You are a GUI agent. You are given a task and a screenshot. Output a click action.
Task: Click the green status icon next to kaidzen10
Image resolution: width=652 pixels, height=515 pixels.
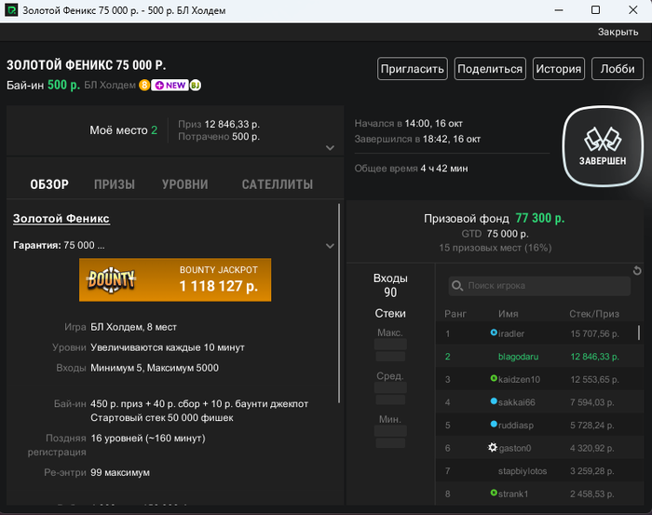click(494, 378)
